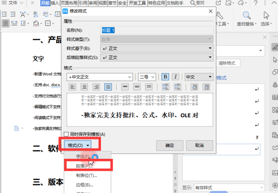The width and height of the screenshot is (278, 193).
Task: Click the share document icon
Action: click(218, 3)
